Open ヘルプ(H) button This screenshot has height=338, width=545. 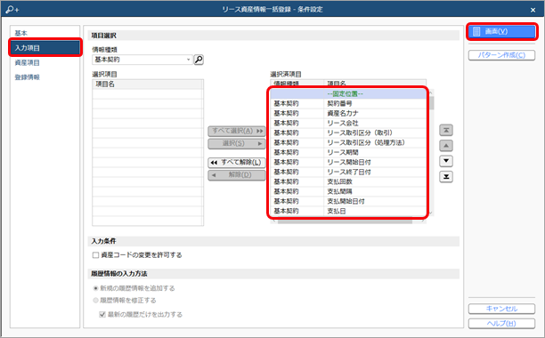point(501,324)
